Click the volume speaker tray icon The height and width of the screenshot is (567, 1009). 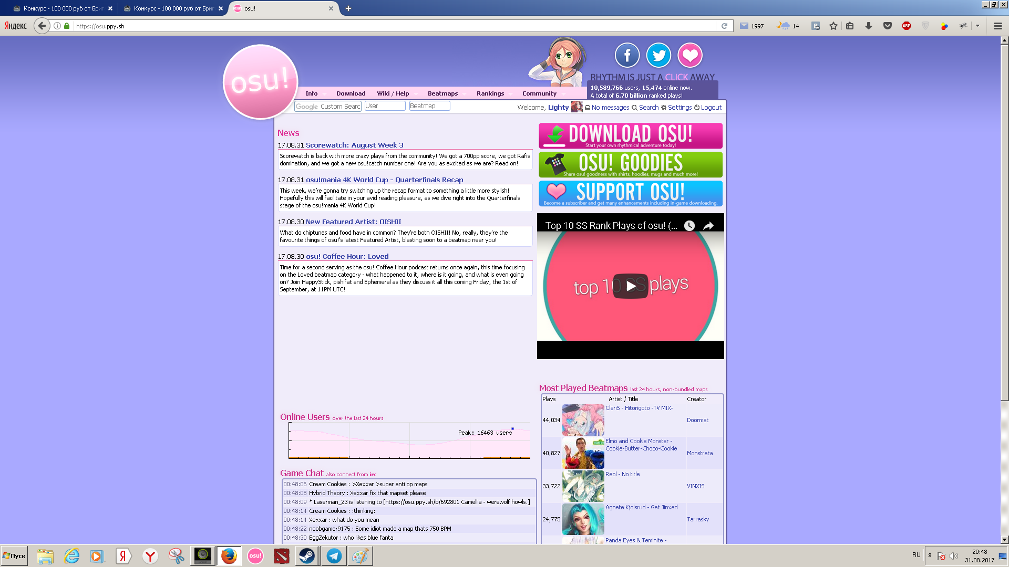click(x=954, y=555)
